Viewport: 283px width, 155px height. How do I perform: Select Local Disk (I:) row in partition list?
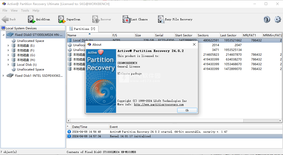pyautogui.click(x=175, y=40)
